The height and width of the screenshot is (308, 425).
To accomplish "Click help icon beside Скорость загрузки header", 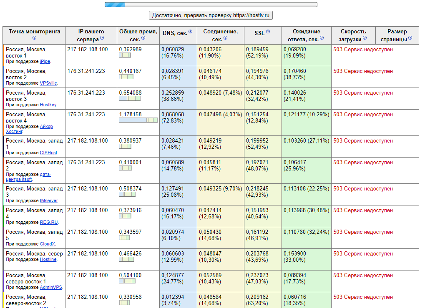I will 365,38.
